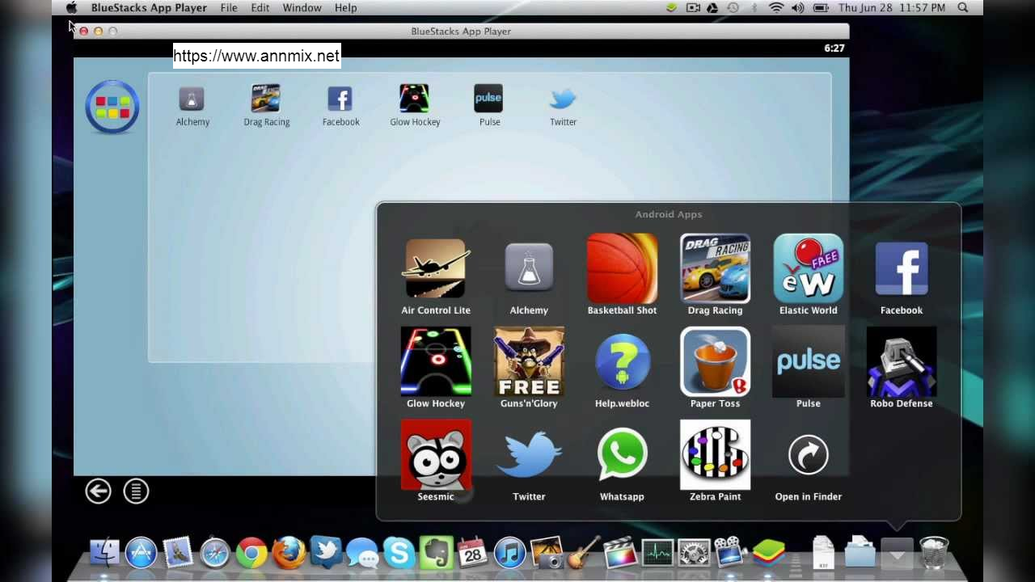Screen dimensions: 1035x582
Task: Open Twitter on the BlueStacks home screen
Action: point(563,99)
